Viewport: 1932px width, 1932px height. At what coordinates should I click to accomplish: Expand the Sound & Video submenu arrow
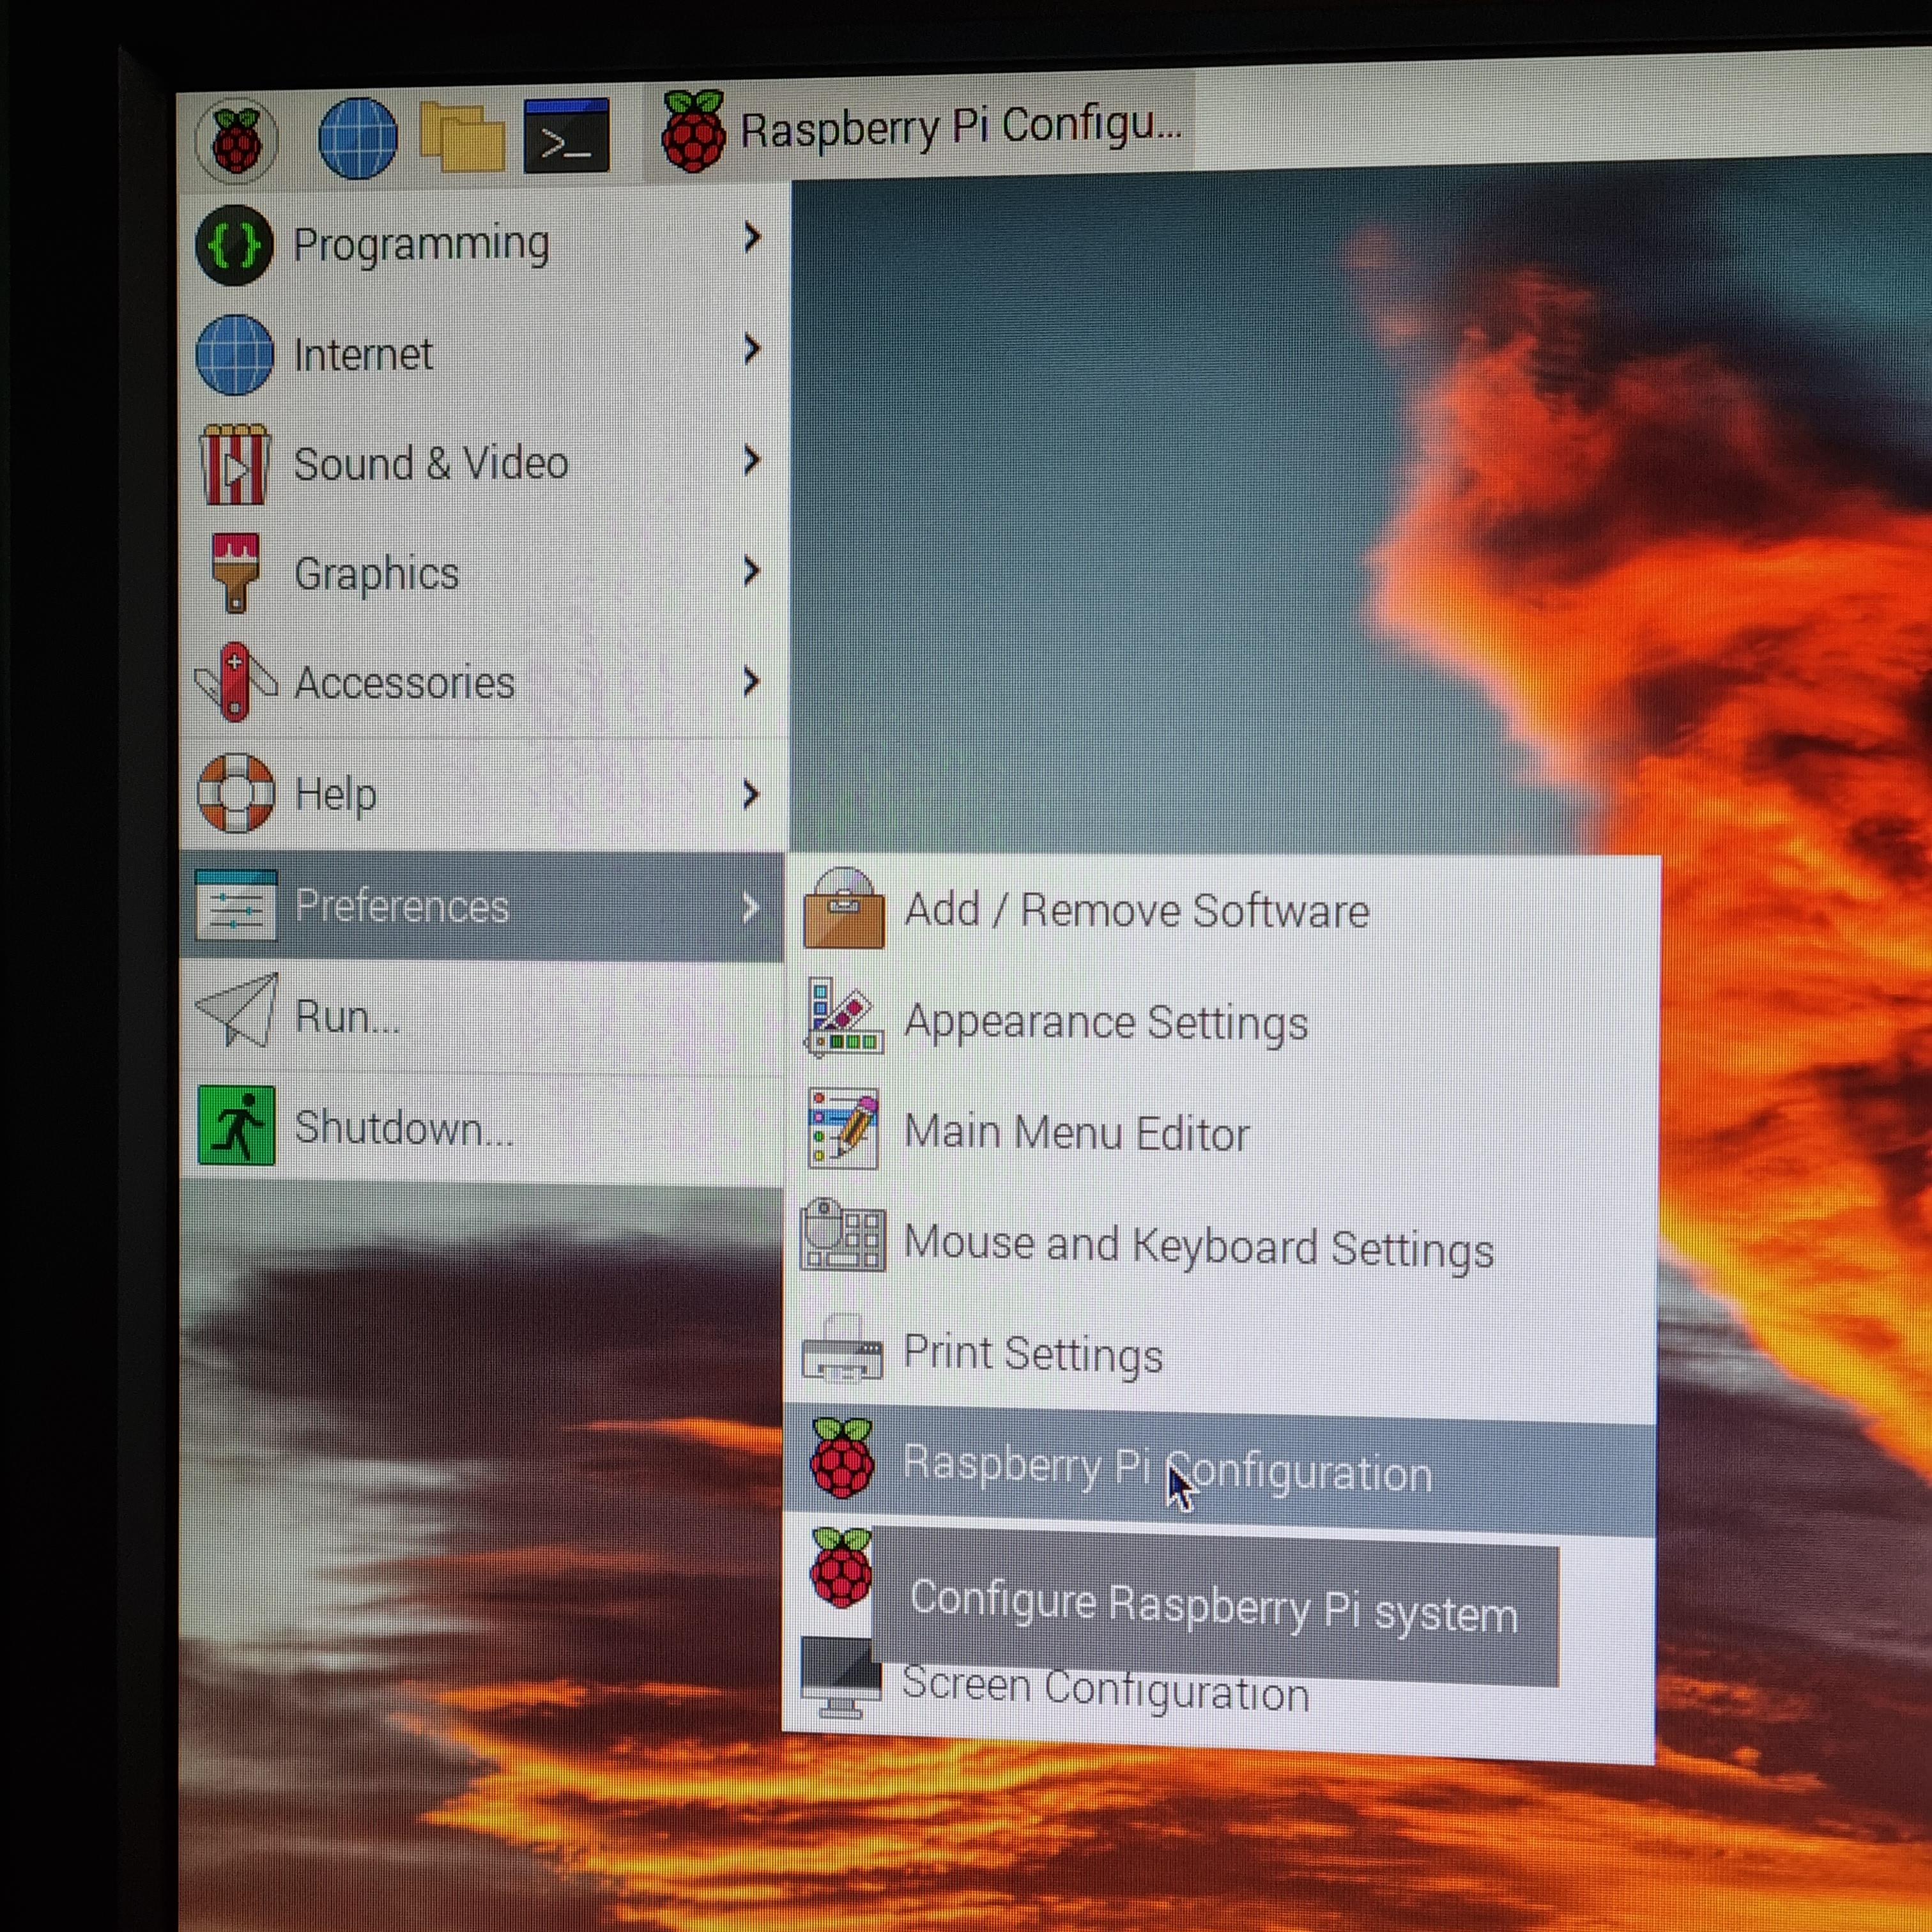tap(752, 460)
